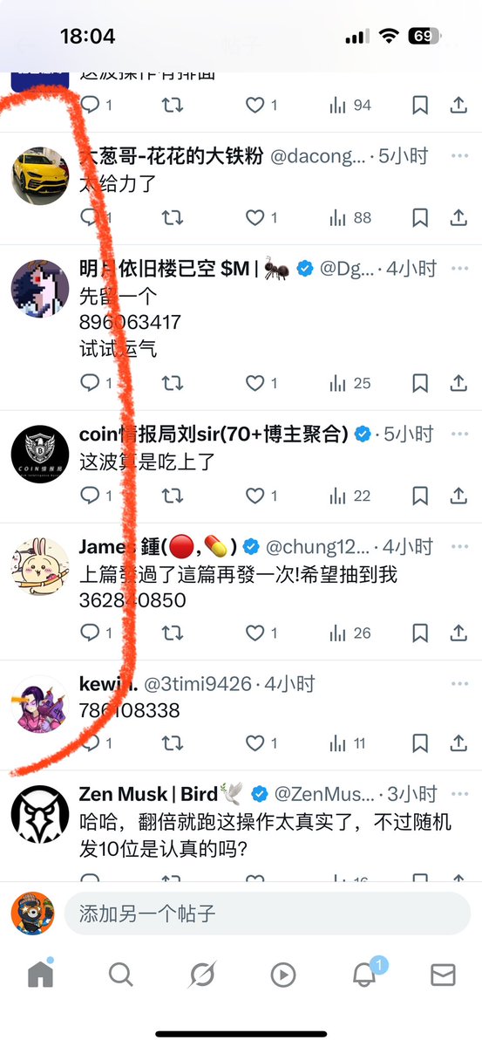This screenshot has width=482, height=1047.
Task: Open @chung12 profile handle link
Action: pos(317,547)
